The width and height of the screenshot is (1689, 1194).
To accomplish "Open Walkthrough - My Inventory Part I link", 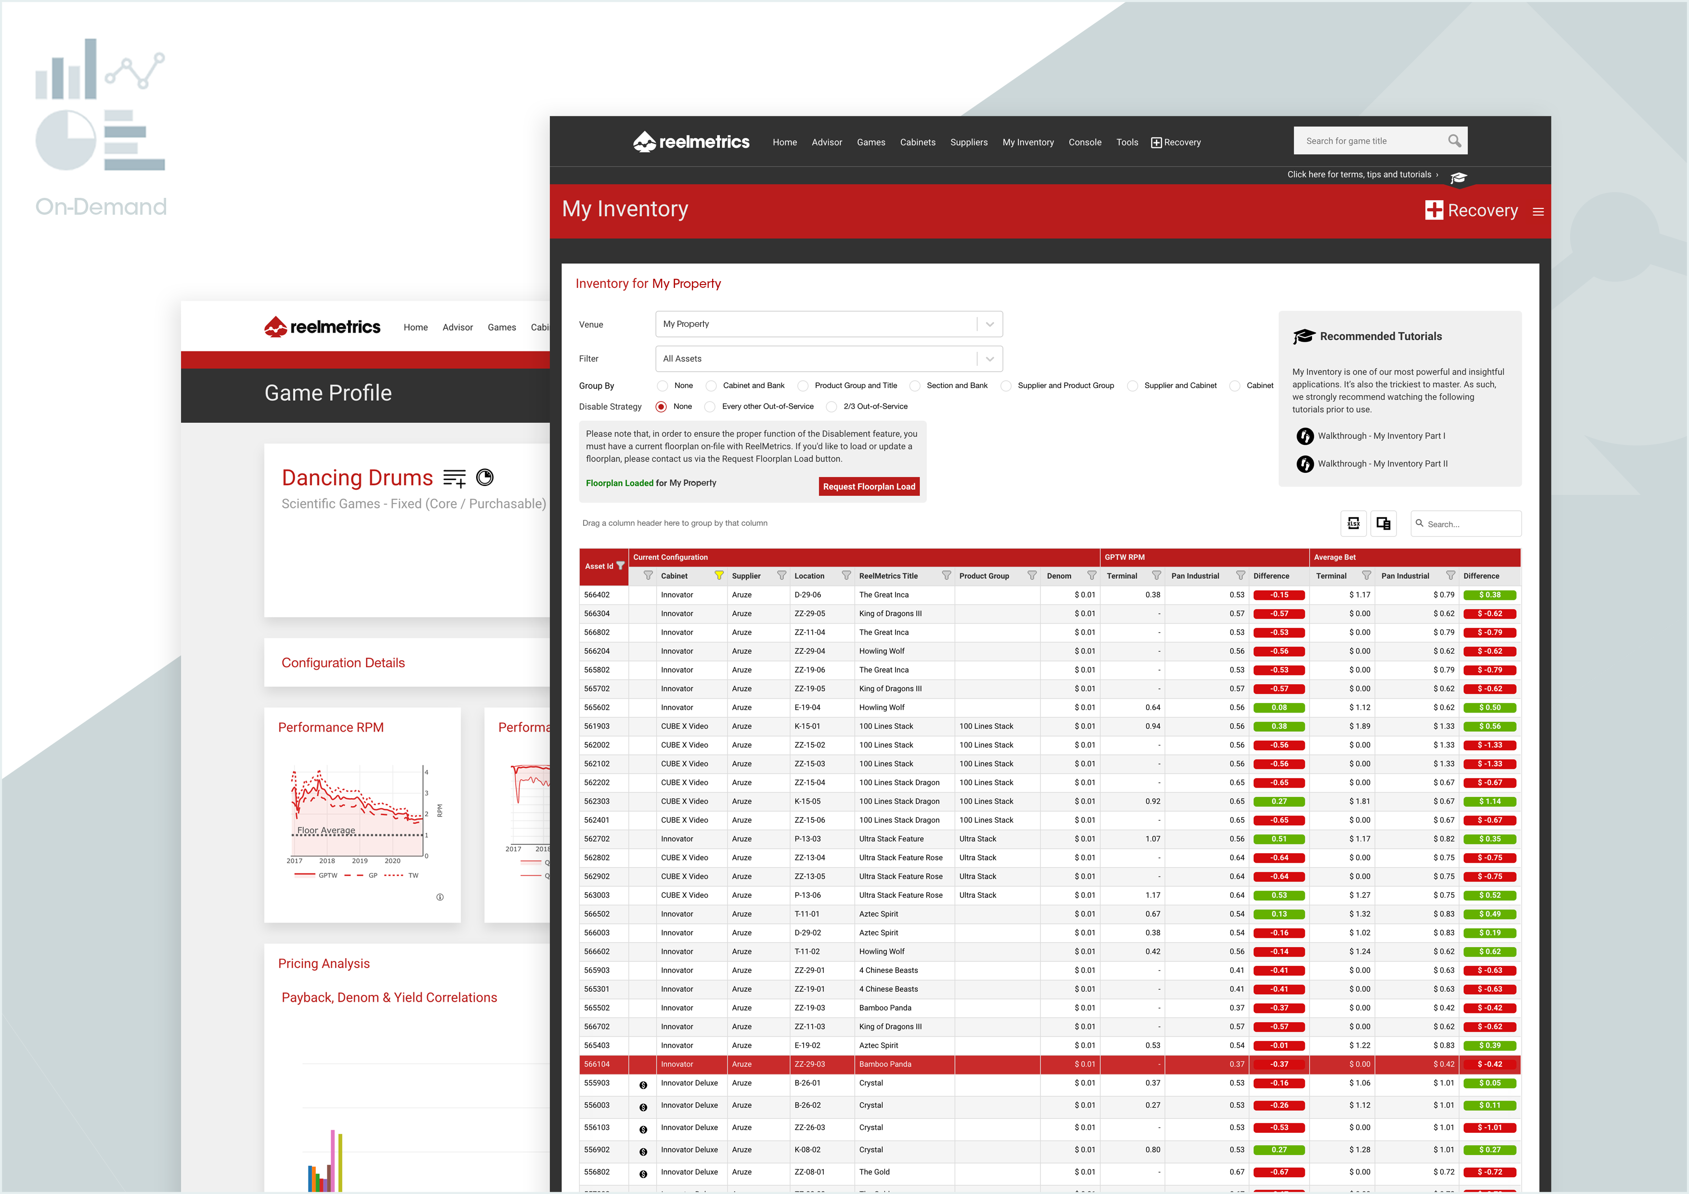I will 1381,436.
